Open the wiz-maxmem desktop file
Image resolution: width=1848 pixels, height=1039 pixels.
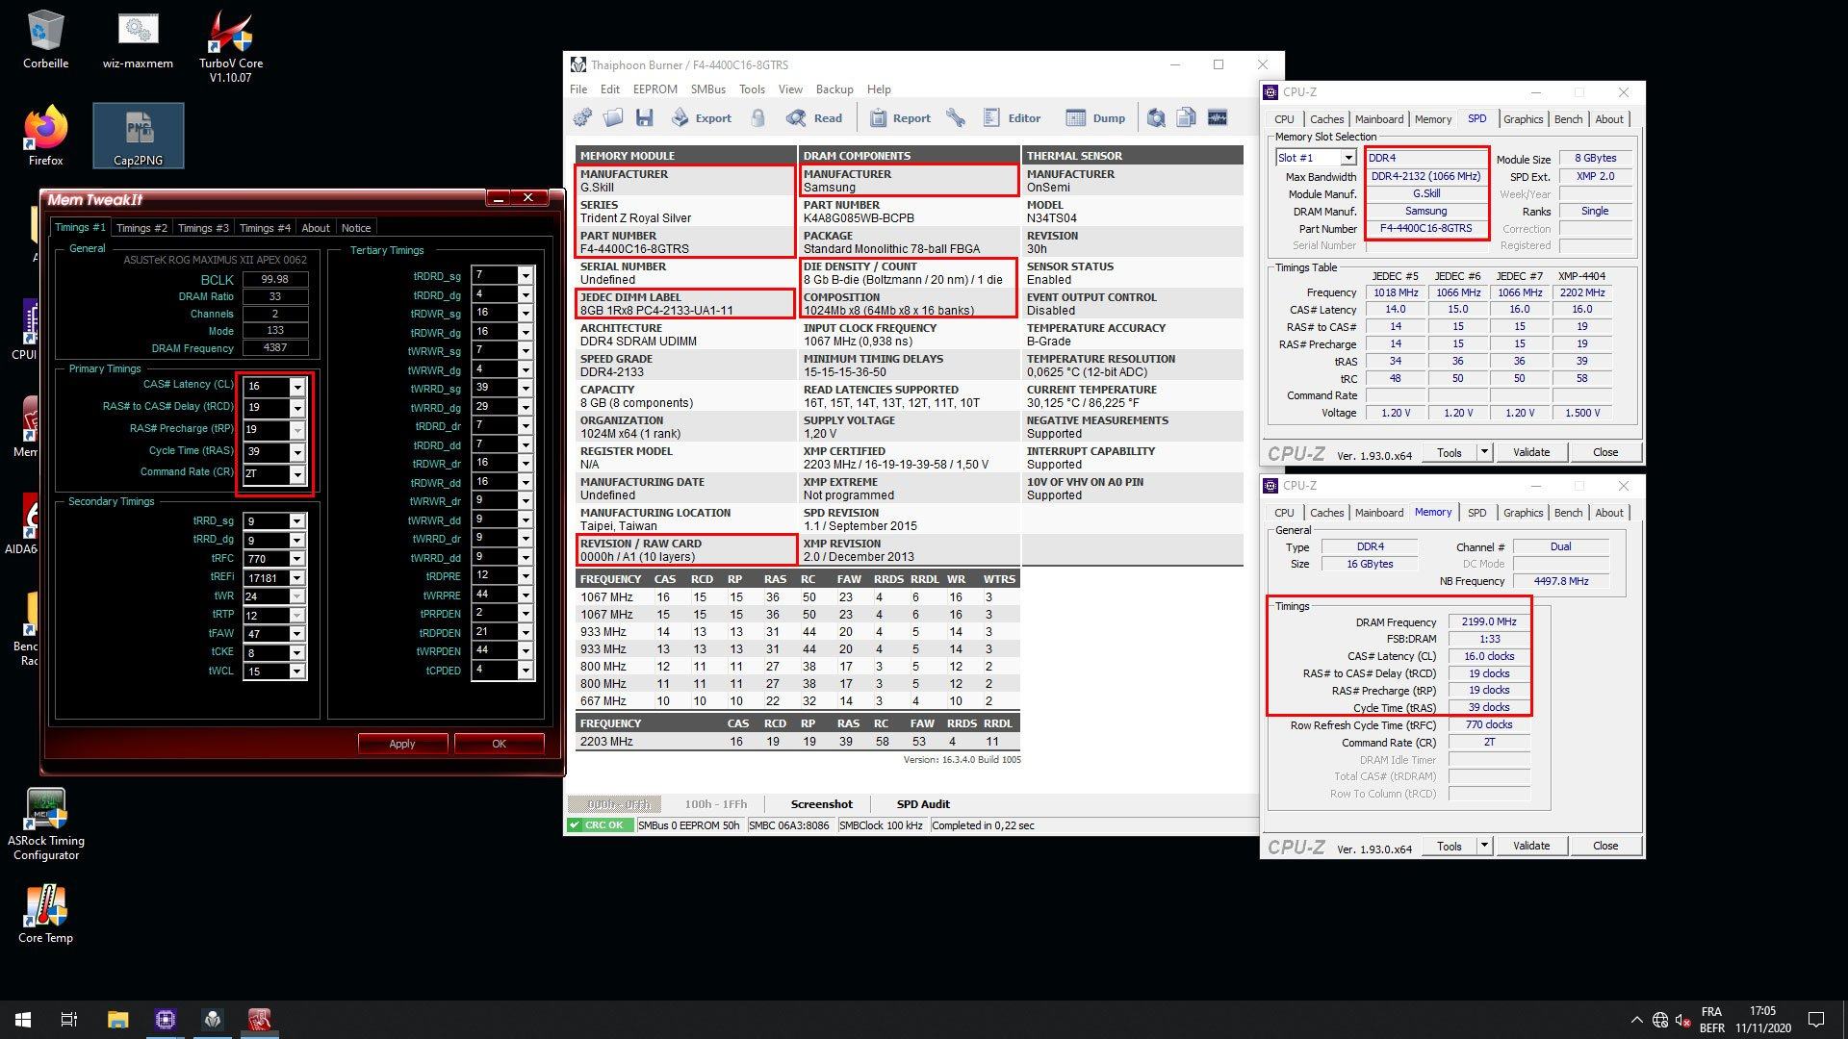[x=138, y=40]
